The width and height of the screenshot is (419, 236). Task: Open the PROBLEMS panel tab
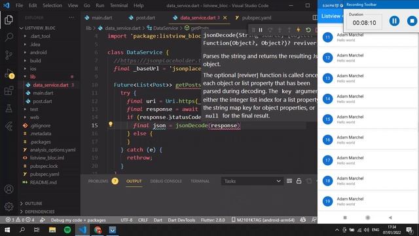98,181
